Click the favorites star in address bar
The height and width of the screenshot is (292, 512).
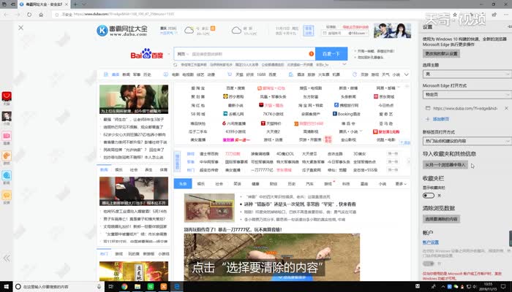coord(455,15)
